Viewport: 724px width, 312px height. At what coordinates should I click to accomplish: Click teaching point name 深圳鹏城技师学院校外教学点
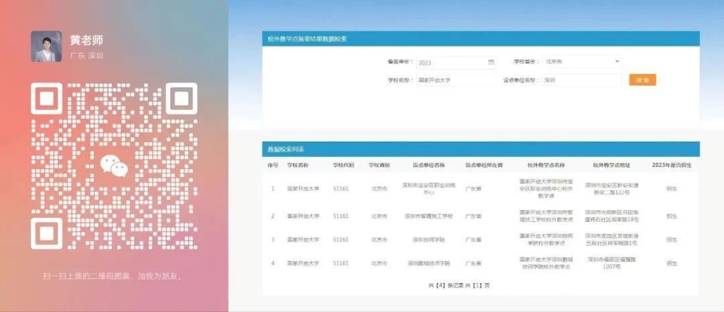coord(546,263)
